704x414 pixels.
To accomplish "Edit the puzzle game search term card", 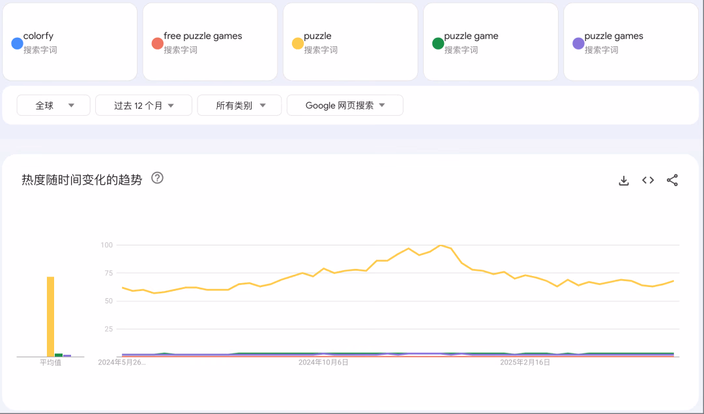I will pos(491,42).
